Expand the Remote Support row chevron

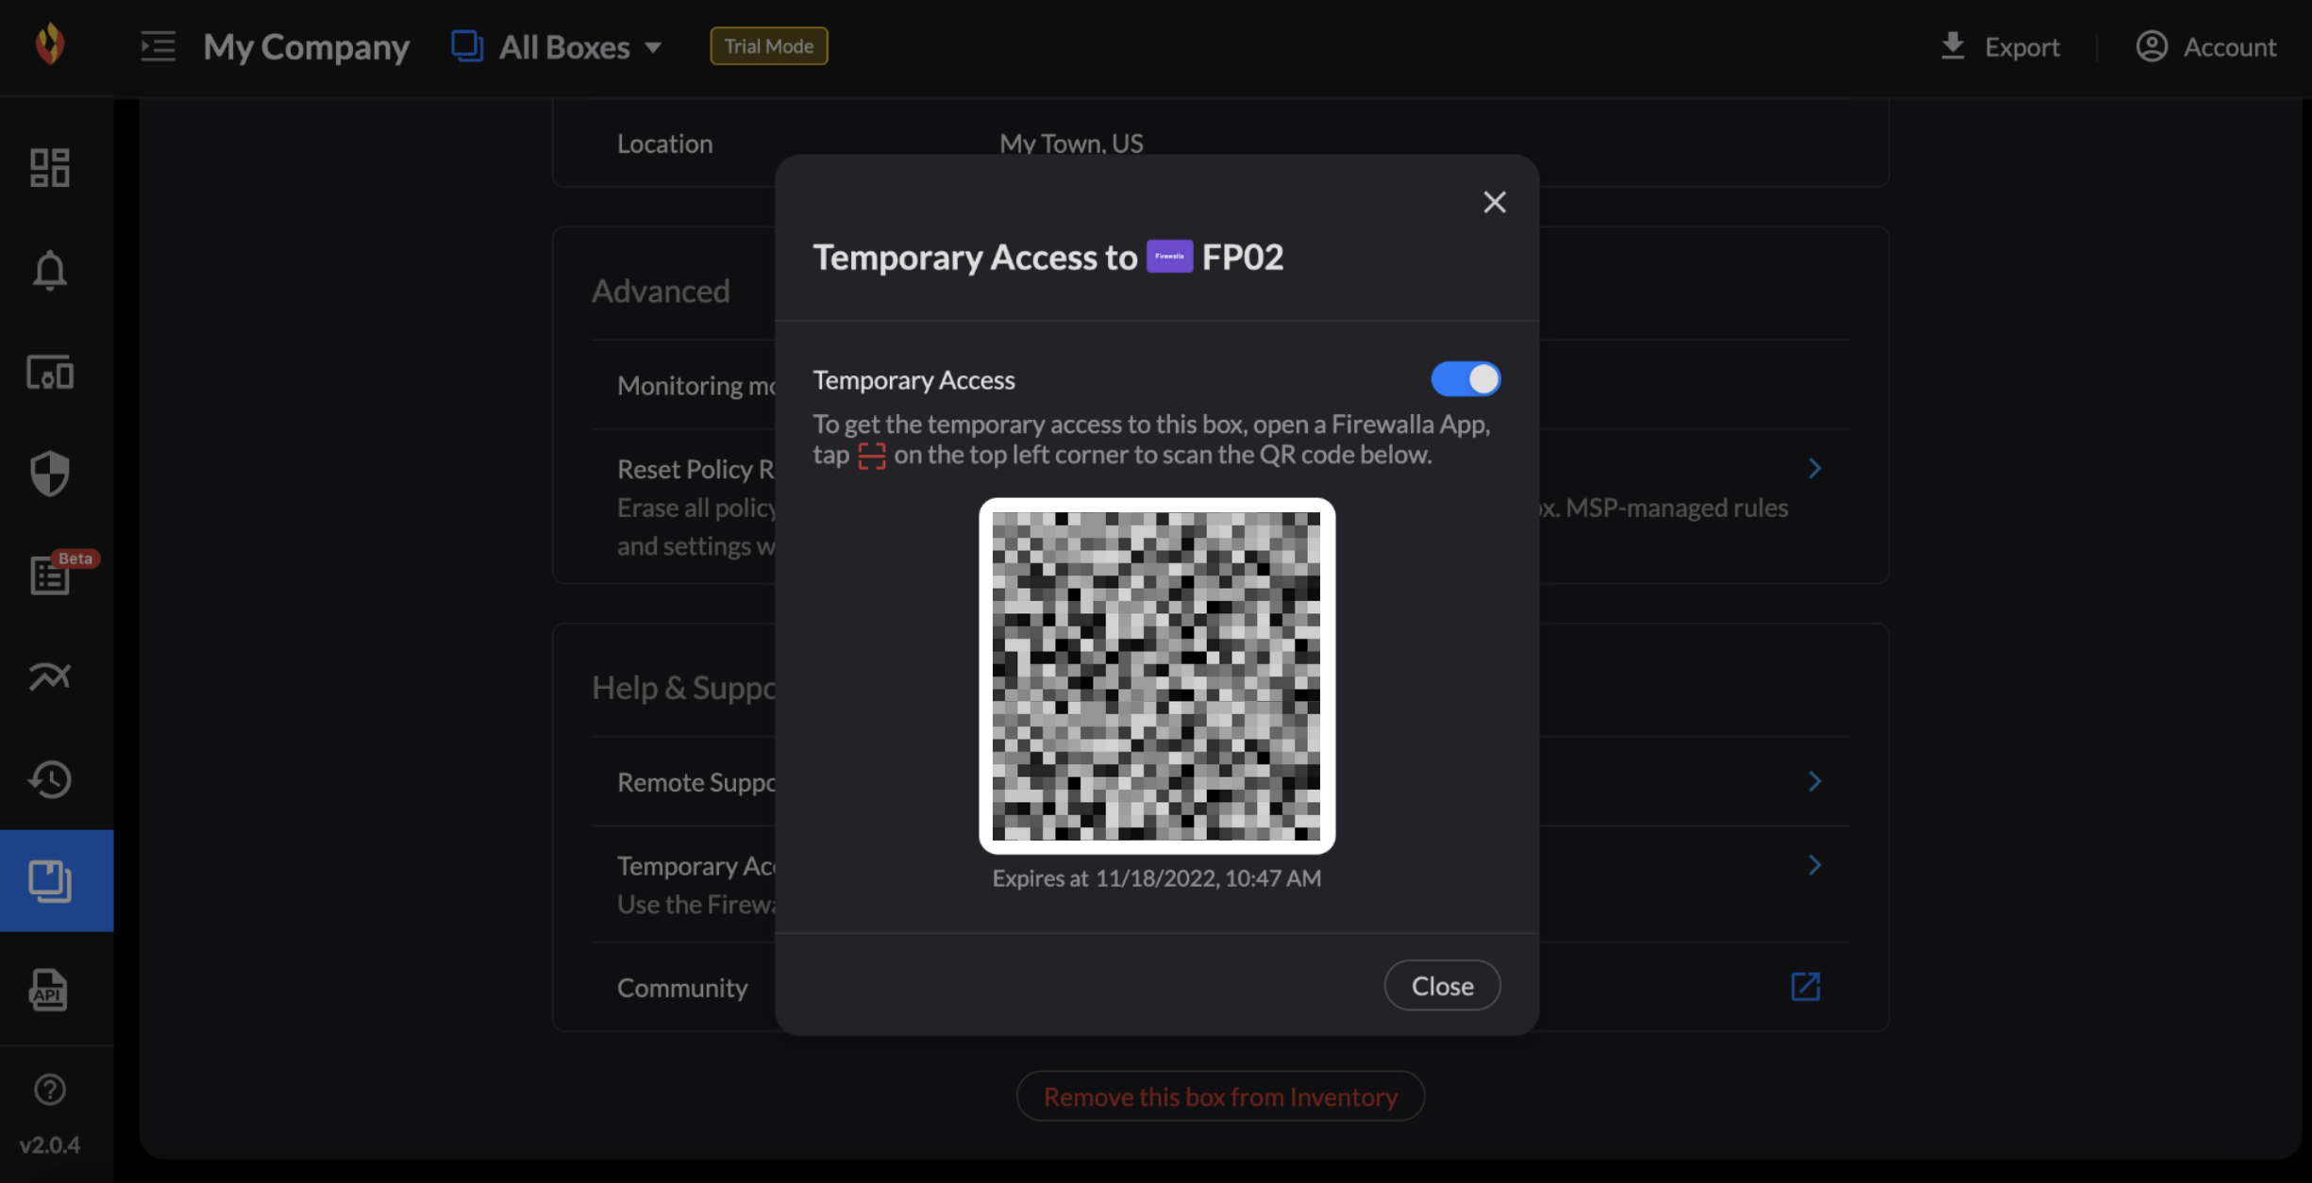coord(1815,781)
